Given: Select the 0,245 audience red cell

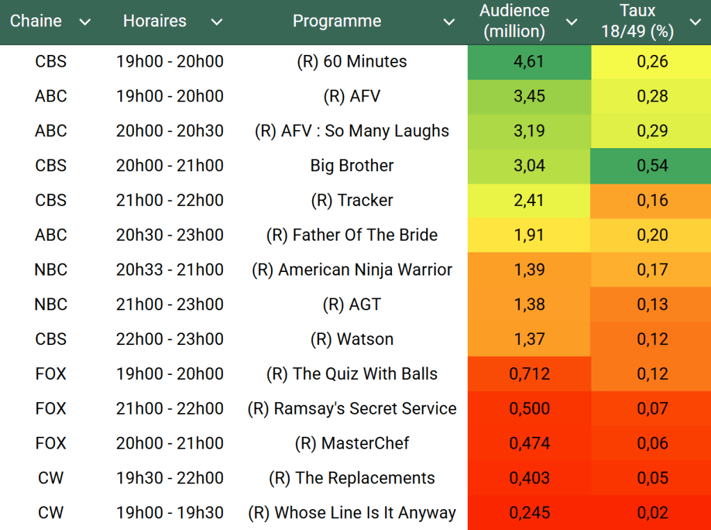Looking at the screenshot, I should coord(529,513).
